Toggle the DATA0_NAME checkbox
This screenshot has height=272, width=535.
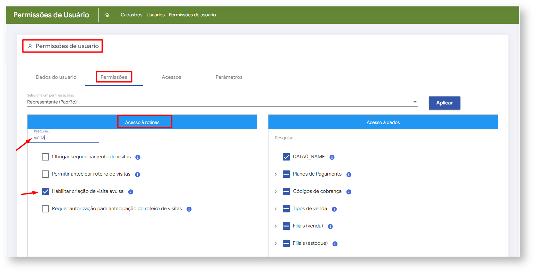click(x=286, y=157)
